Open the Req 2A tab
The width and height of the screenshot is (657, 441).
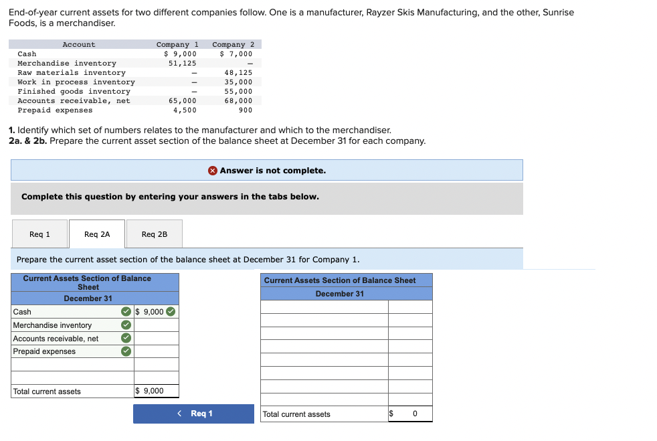(x=96, y=234)
